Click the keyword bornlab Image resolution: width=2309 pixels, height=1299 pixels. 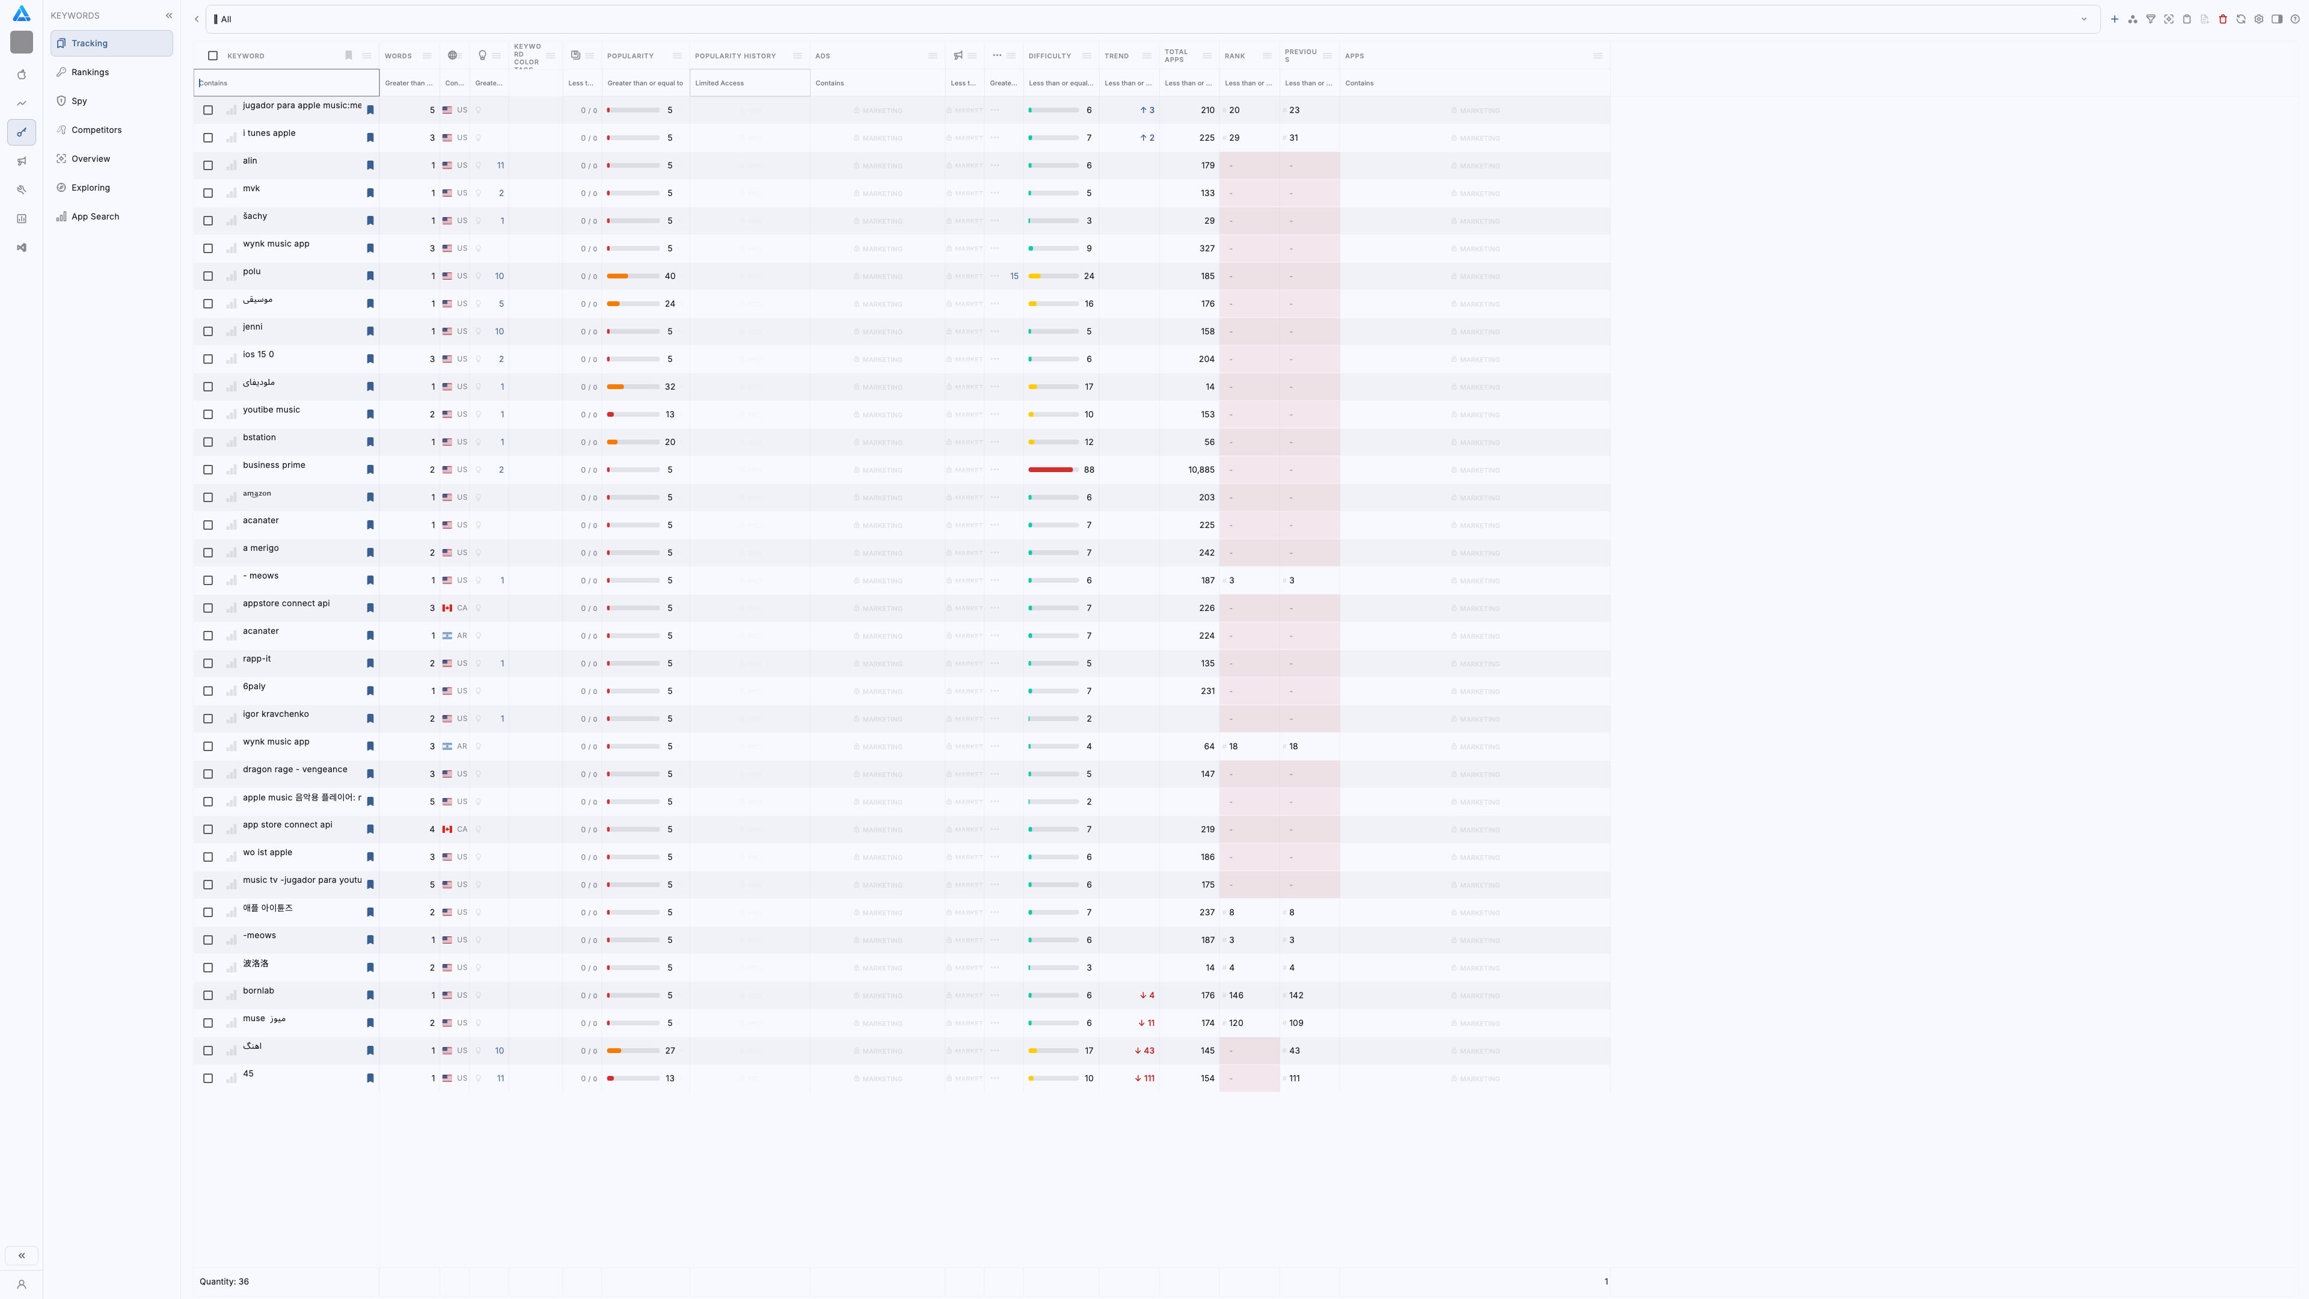pos(258,990)
